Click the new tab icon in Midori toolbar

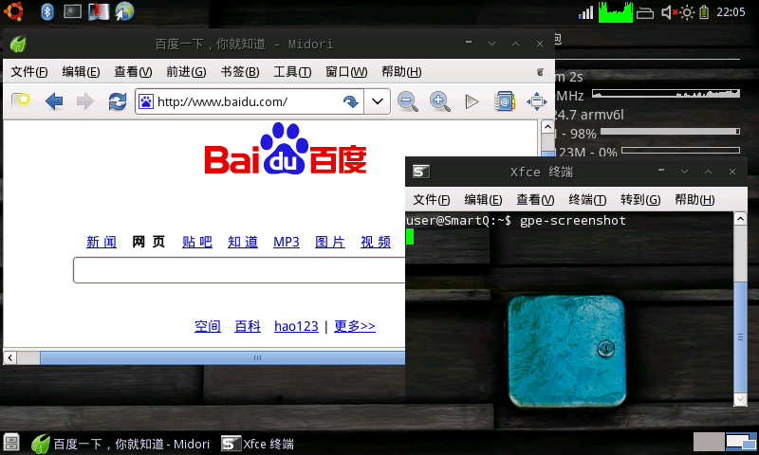point(20,101)
